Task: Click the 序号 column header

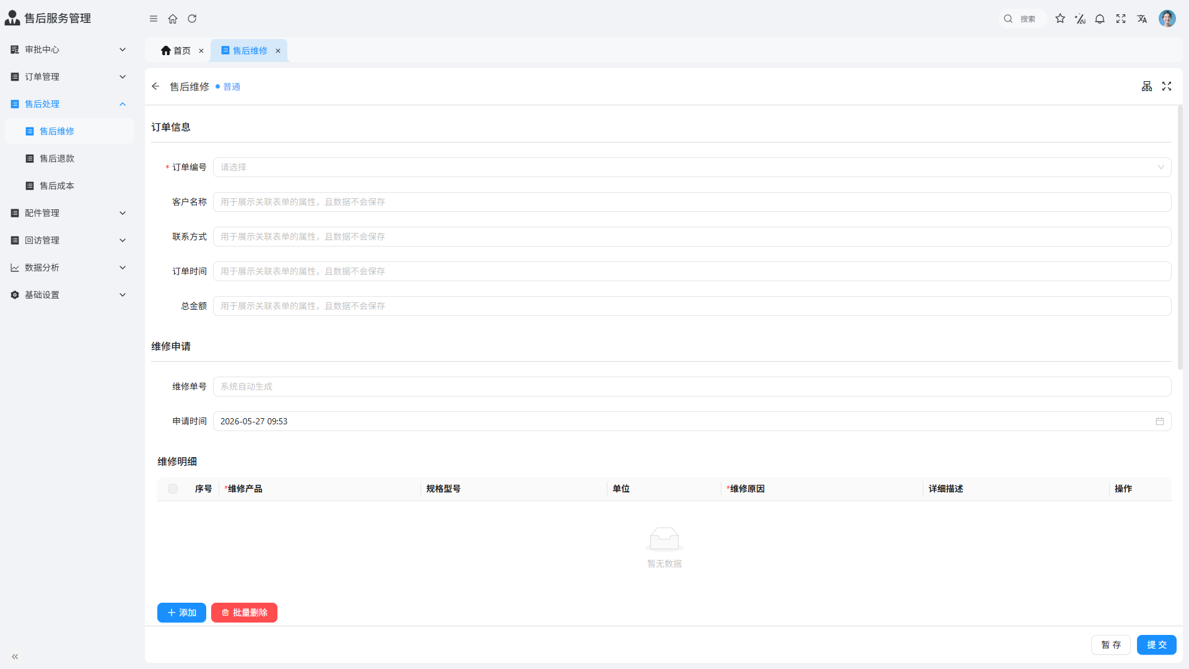Action: click(x=204, y=489)
